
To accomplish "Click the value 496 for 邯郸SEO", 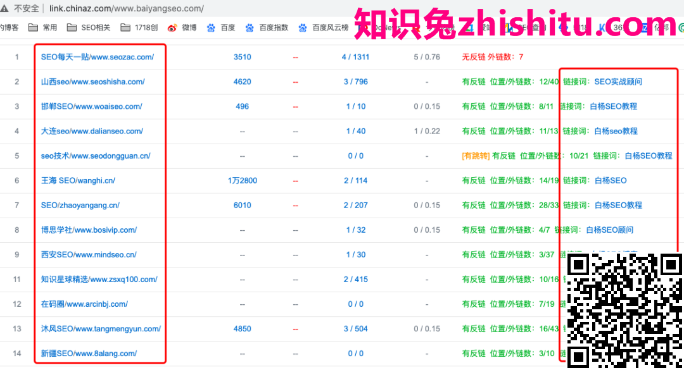I will [x=242, y=106].
